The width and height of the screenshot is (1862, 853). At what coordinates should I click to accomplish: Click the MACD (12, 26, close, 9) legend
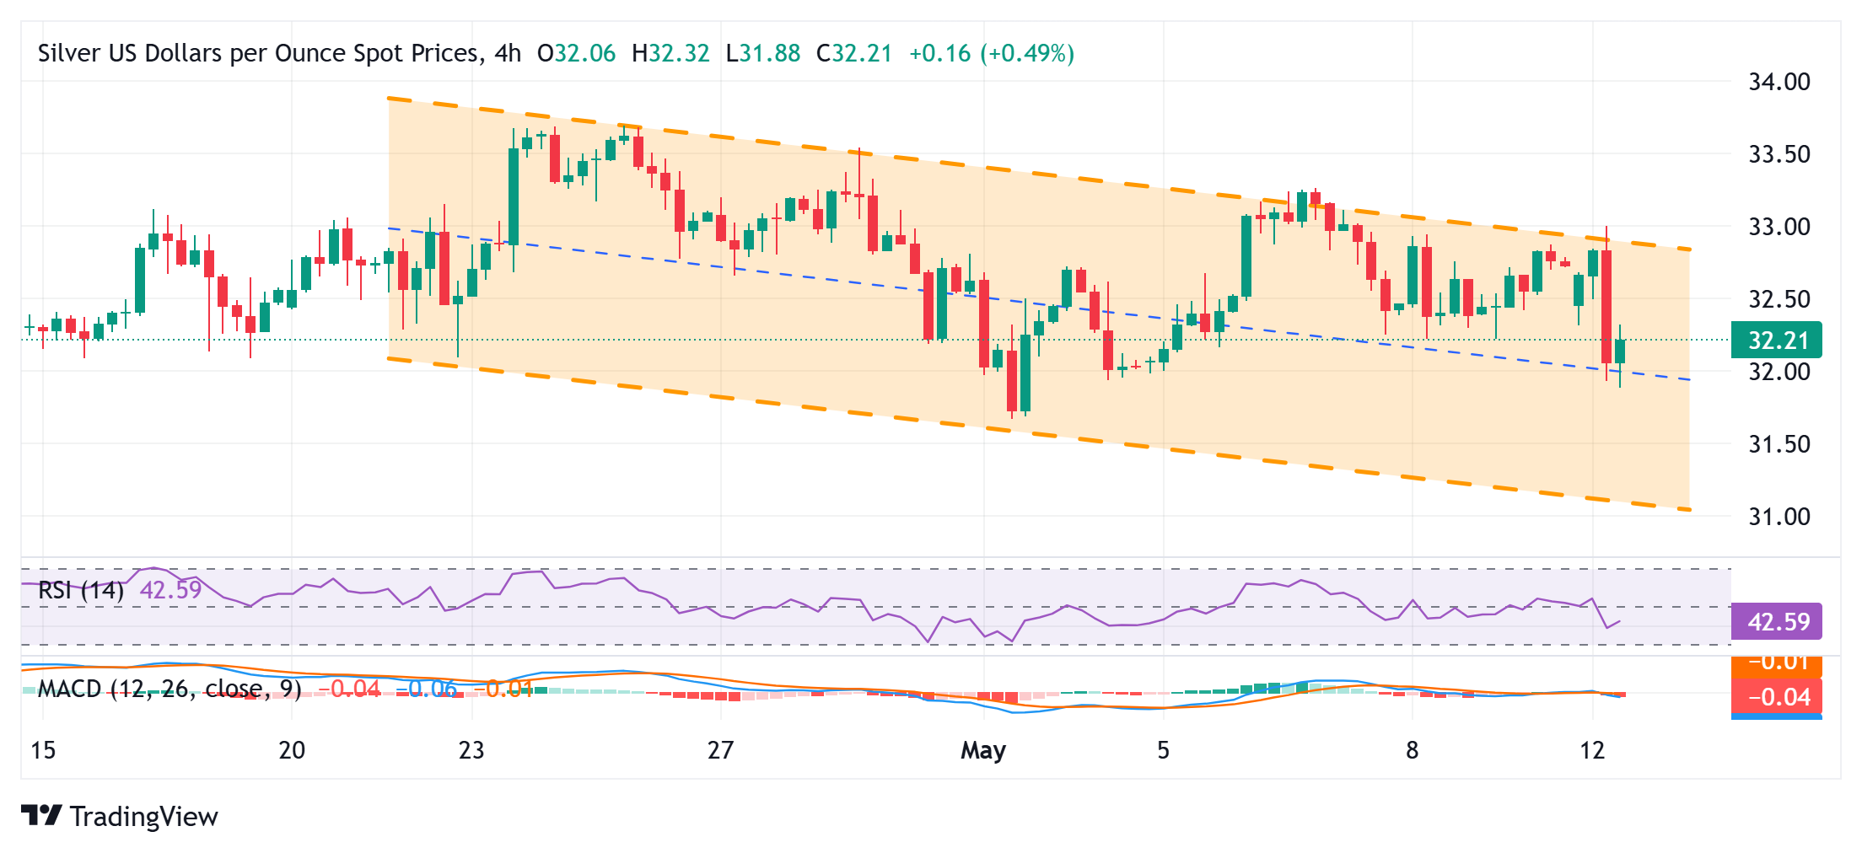[170, 689]
